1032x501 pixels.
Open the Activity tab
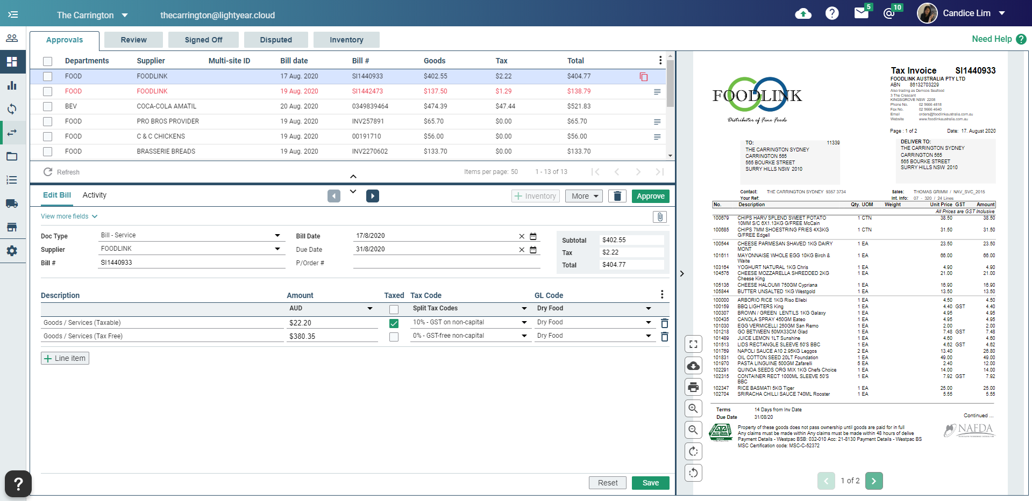coord(95,195)
